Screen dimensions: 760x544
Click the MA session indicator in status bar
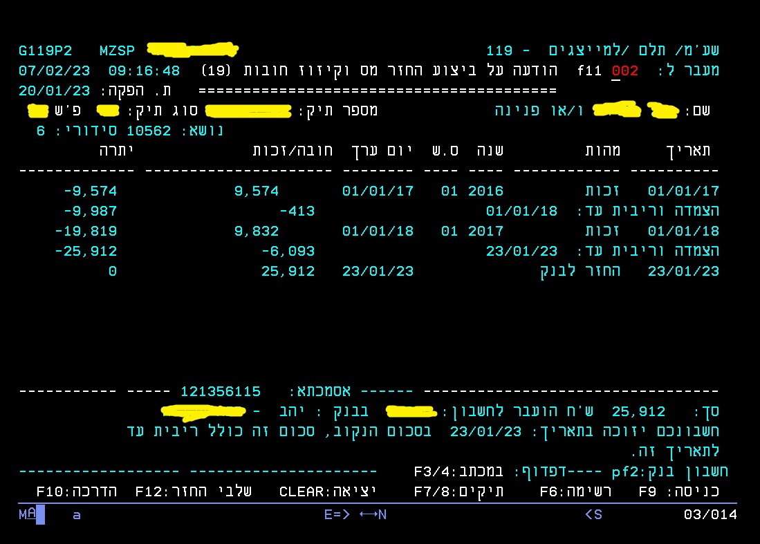(28, 514)
